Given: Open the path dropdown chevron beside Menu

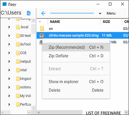Looking at the screenshot, I should [x=100, y=13].
